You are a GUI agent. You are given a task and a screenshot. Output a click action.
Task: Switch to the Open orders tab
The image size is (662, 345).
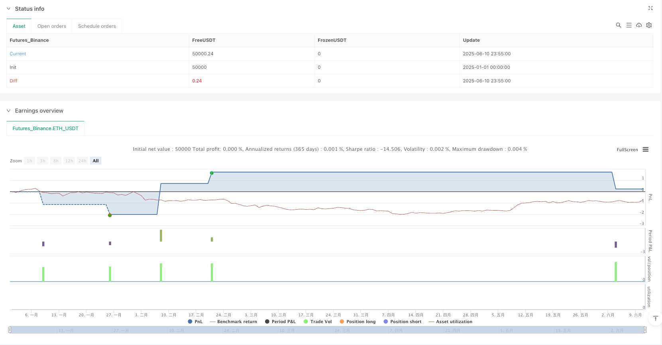[52, 26]
